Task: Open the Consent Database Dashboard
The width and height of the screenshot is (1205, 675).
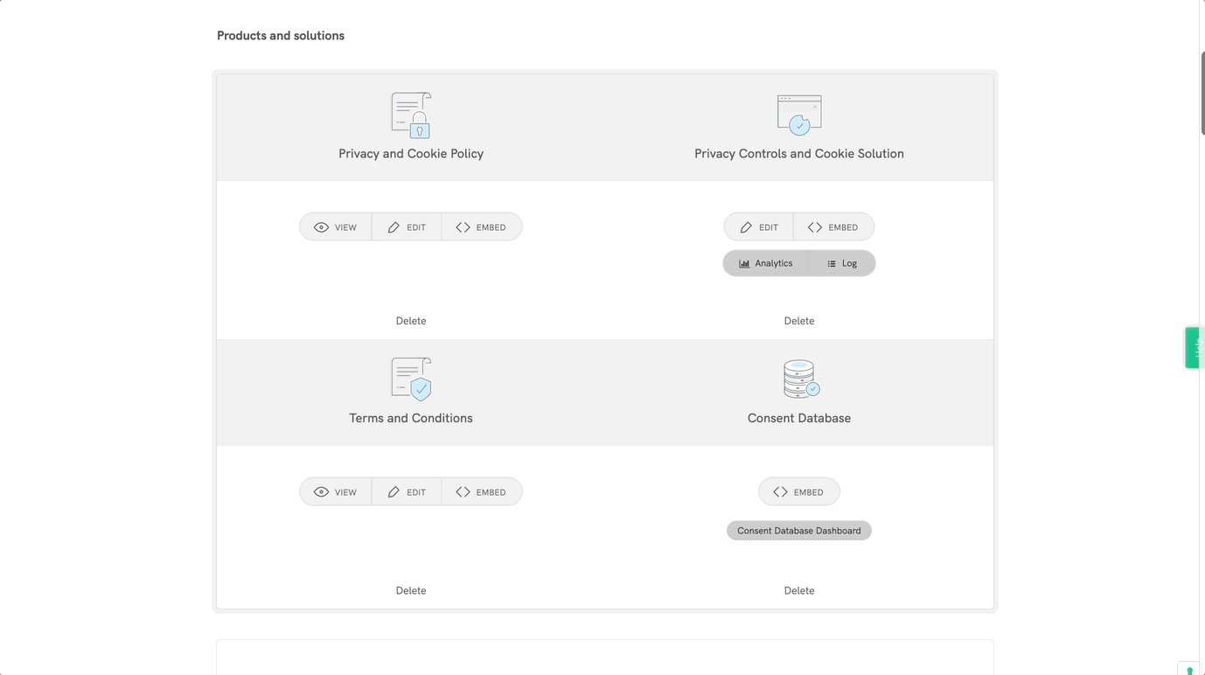Action: click(798, 531)
